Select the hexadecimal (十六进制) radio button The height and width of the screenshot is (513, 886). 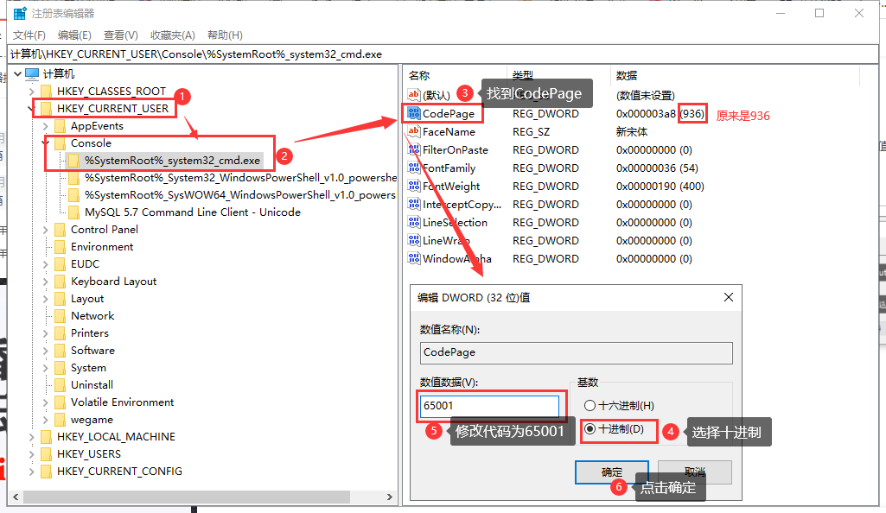(590, 405)
